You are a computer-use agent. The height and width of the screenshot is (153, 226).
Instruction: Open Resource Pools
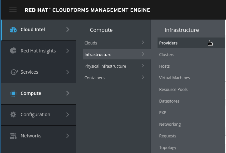(173, 89)
